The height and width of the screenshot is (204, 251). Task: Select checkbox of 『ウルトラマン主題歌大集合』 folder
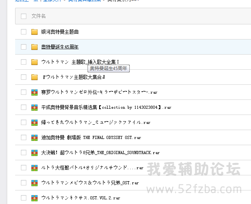pyautogui.click(x=24, y=77)
